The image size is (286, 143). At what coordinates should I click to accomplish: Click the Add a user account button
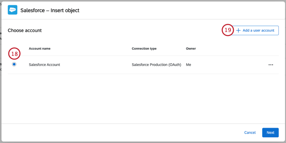[258, 30]
